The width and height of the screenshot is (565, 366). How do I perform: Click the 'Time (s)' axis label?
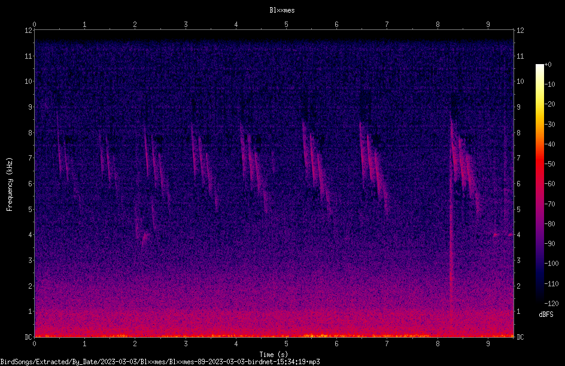(274, 355)
